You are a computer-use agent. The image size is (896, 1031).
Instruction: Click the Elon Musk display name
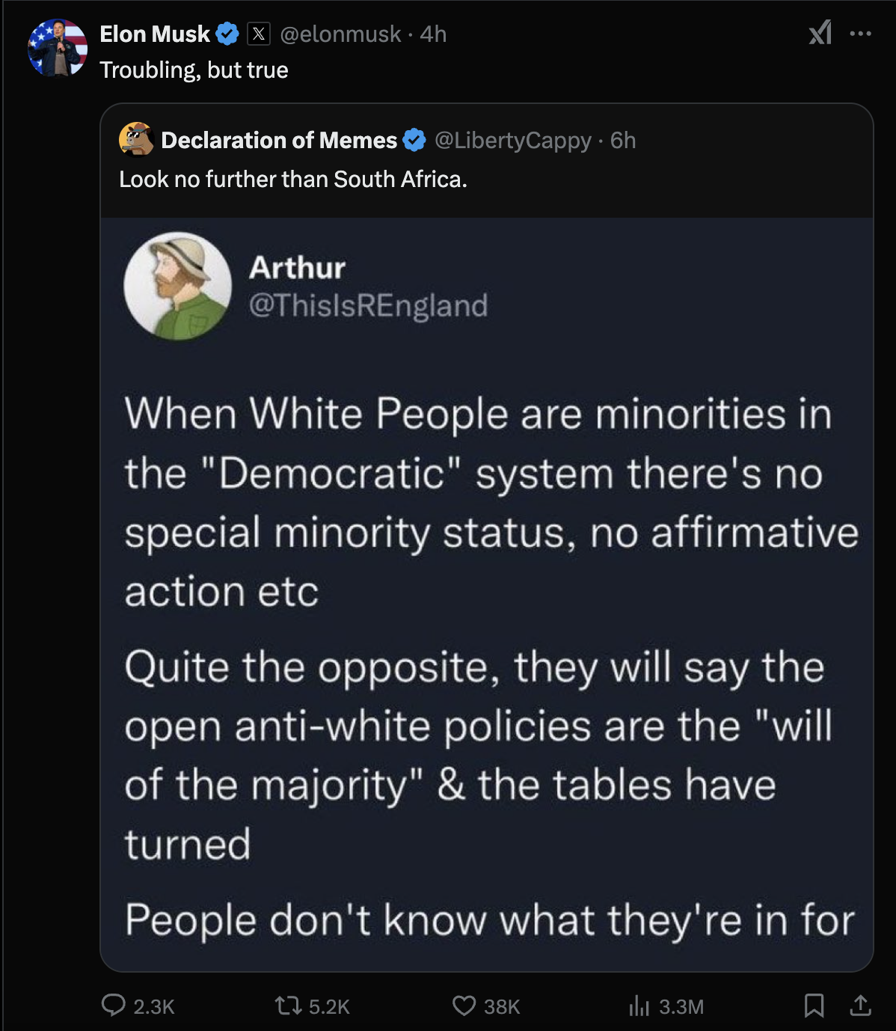[x=155, y=34]
